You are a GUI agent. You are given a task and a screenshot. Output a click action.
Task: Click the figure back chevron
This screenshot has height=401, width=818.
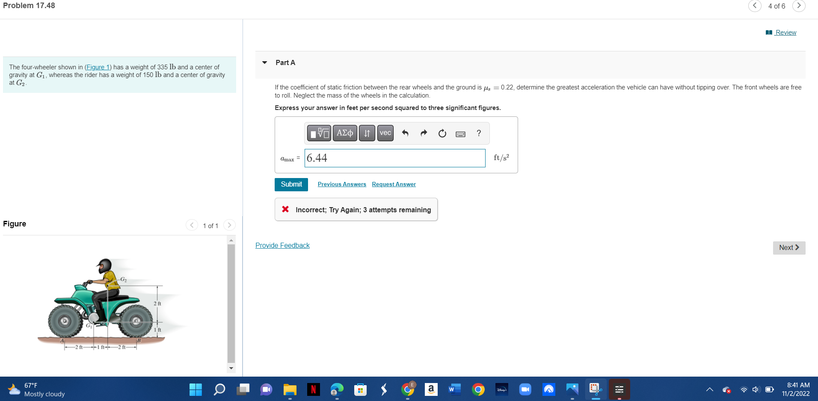coord(191,225)
